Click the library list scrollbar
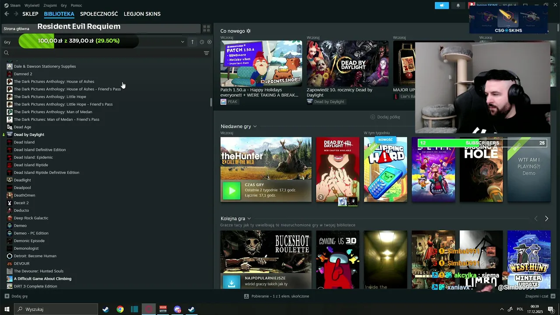 (x=211, y=102)
